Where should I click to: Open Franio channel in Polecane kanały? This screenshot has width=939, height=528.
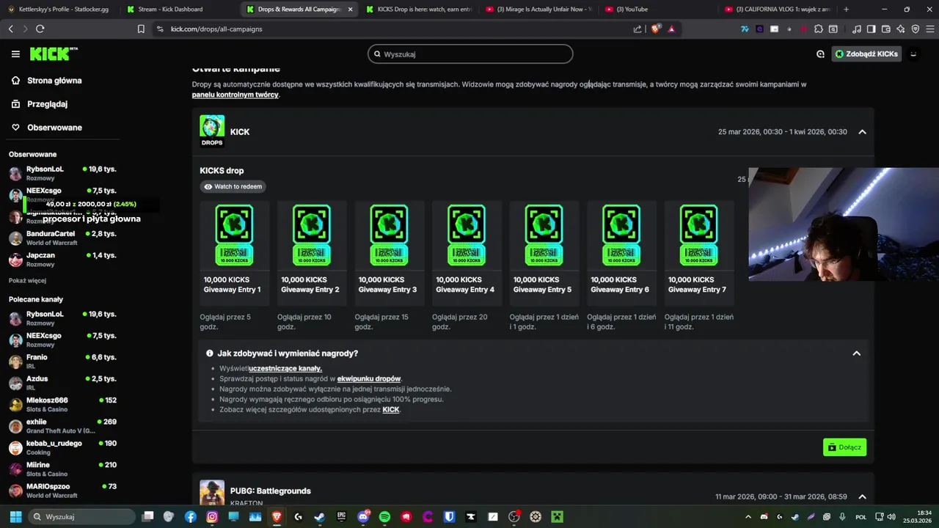(x=62, y=362)
